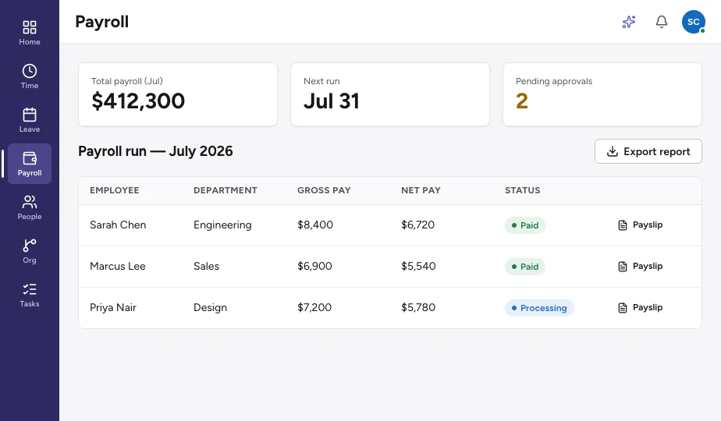Click Marcus Lee's Paid status badge
The image size is (721, 421).
(525, 267)
